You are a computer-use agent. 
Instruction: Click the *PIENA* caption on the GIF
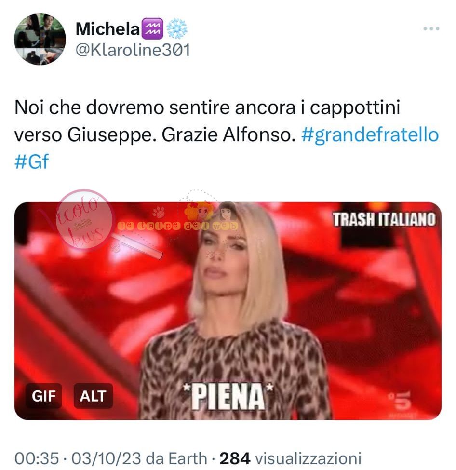[x=228, y=396]
